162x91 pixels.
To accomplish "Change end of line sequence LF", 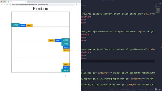I will point(146,90).
